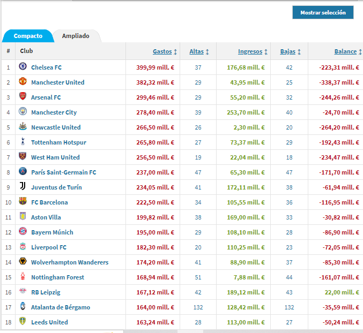Image resolution: width=363 pixels, height=333 pixels.
Task: Click the sort arrows next to Bajas
Action: click(x=299, y=52)
